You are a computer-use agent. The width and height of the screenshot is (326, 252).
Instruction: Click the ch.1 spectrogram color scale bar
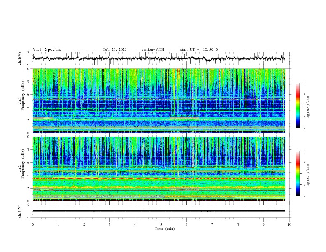pos(298,105)
